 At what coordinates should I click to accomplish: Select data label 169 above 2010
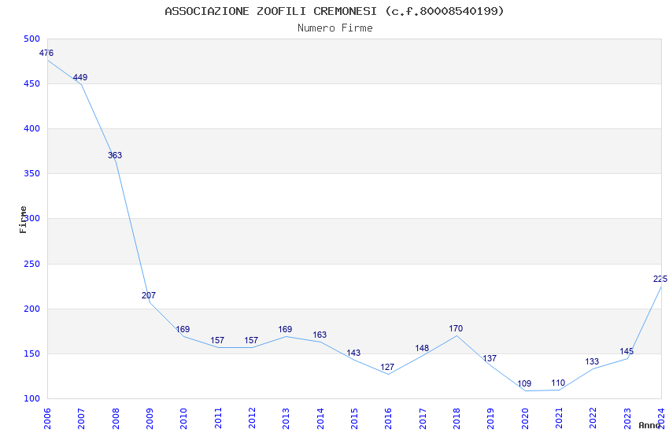(183, 329)
